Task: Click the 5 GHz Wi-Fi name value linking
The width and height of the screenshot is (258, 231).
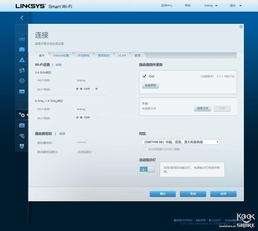Action: [x=81, y=109]
